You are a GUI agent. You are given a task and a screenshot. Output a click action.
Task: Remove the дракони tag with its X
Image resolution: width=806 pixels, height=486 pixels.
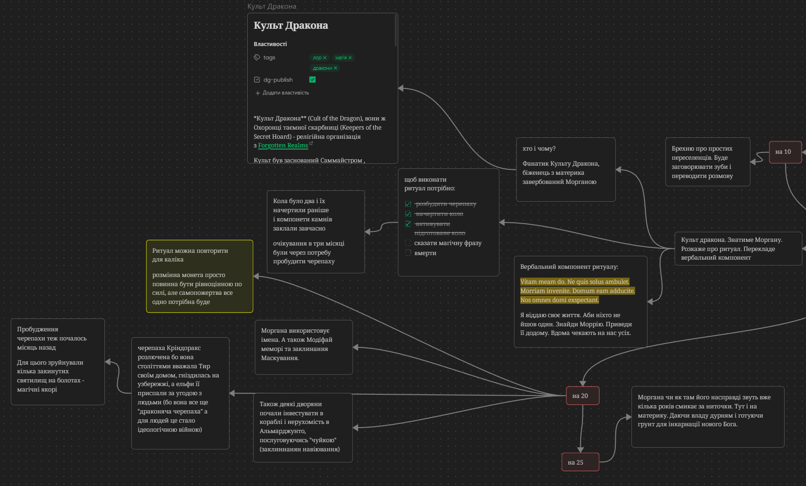point(335,68)
